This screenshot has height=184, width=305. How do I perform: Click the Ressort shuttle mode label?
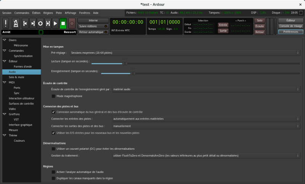(x=70, y=32)
